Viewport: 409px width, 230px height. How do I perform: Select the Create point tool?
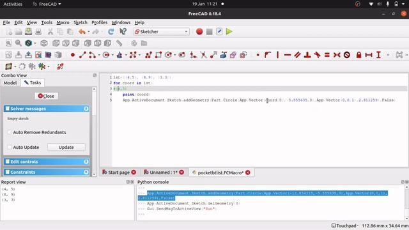point(73,55)
